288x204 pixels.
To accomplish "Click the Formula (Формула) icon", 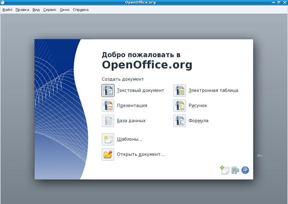I will click(x=179, y=121).
